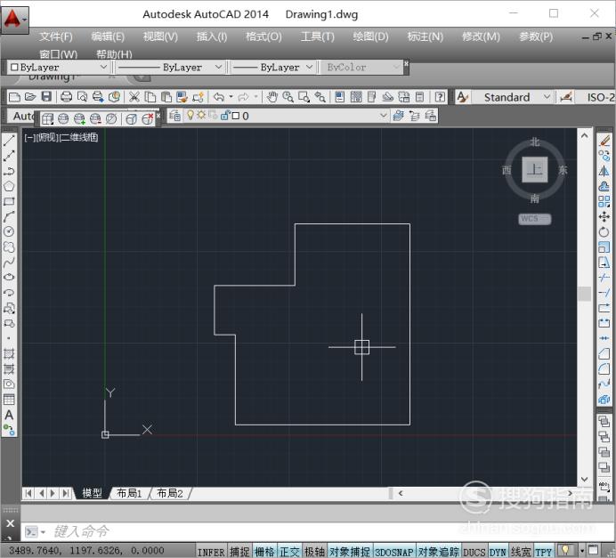
Task: Select the Rotate modify tool
Action: tap(604, 231)
